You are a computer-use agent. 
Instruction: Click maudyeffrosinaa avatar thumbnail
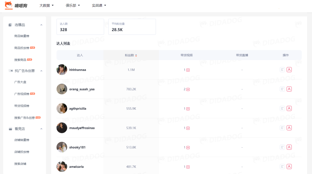[62, 128]
